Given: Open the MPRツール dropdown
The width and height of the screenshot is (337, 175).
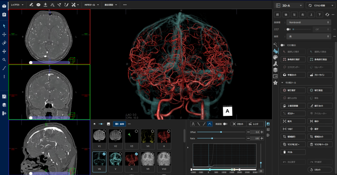Looking at the screenshot, I should tap(91, 5).
